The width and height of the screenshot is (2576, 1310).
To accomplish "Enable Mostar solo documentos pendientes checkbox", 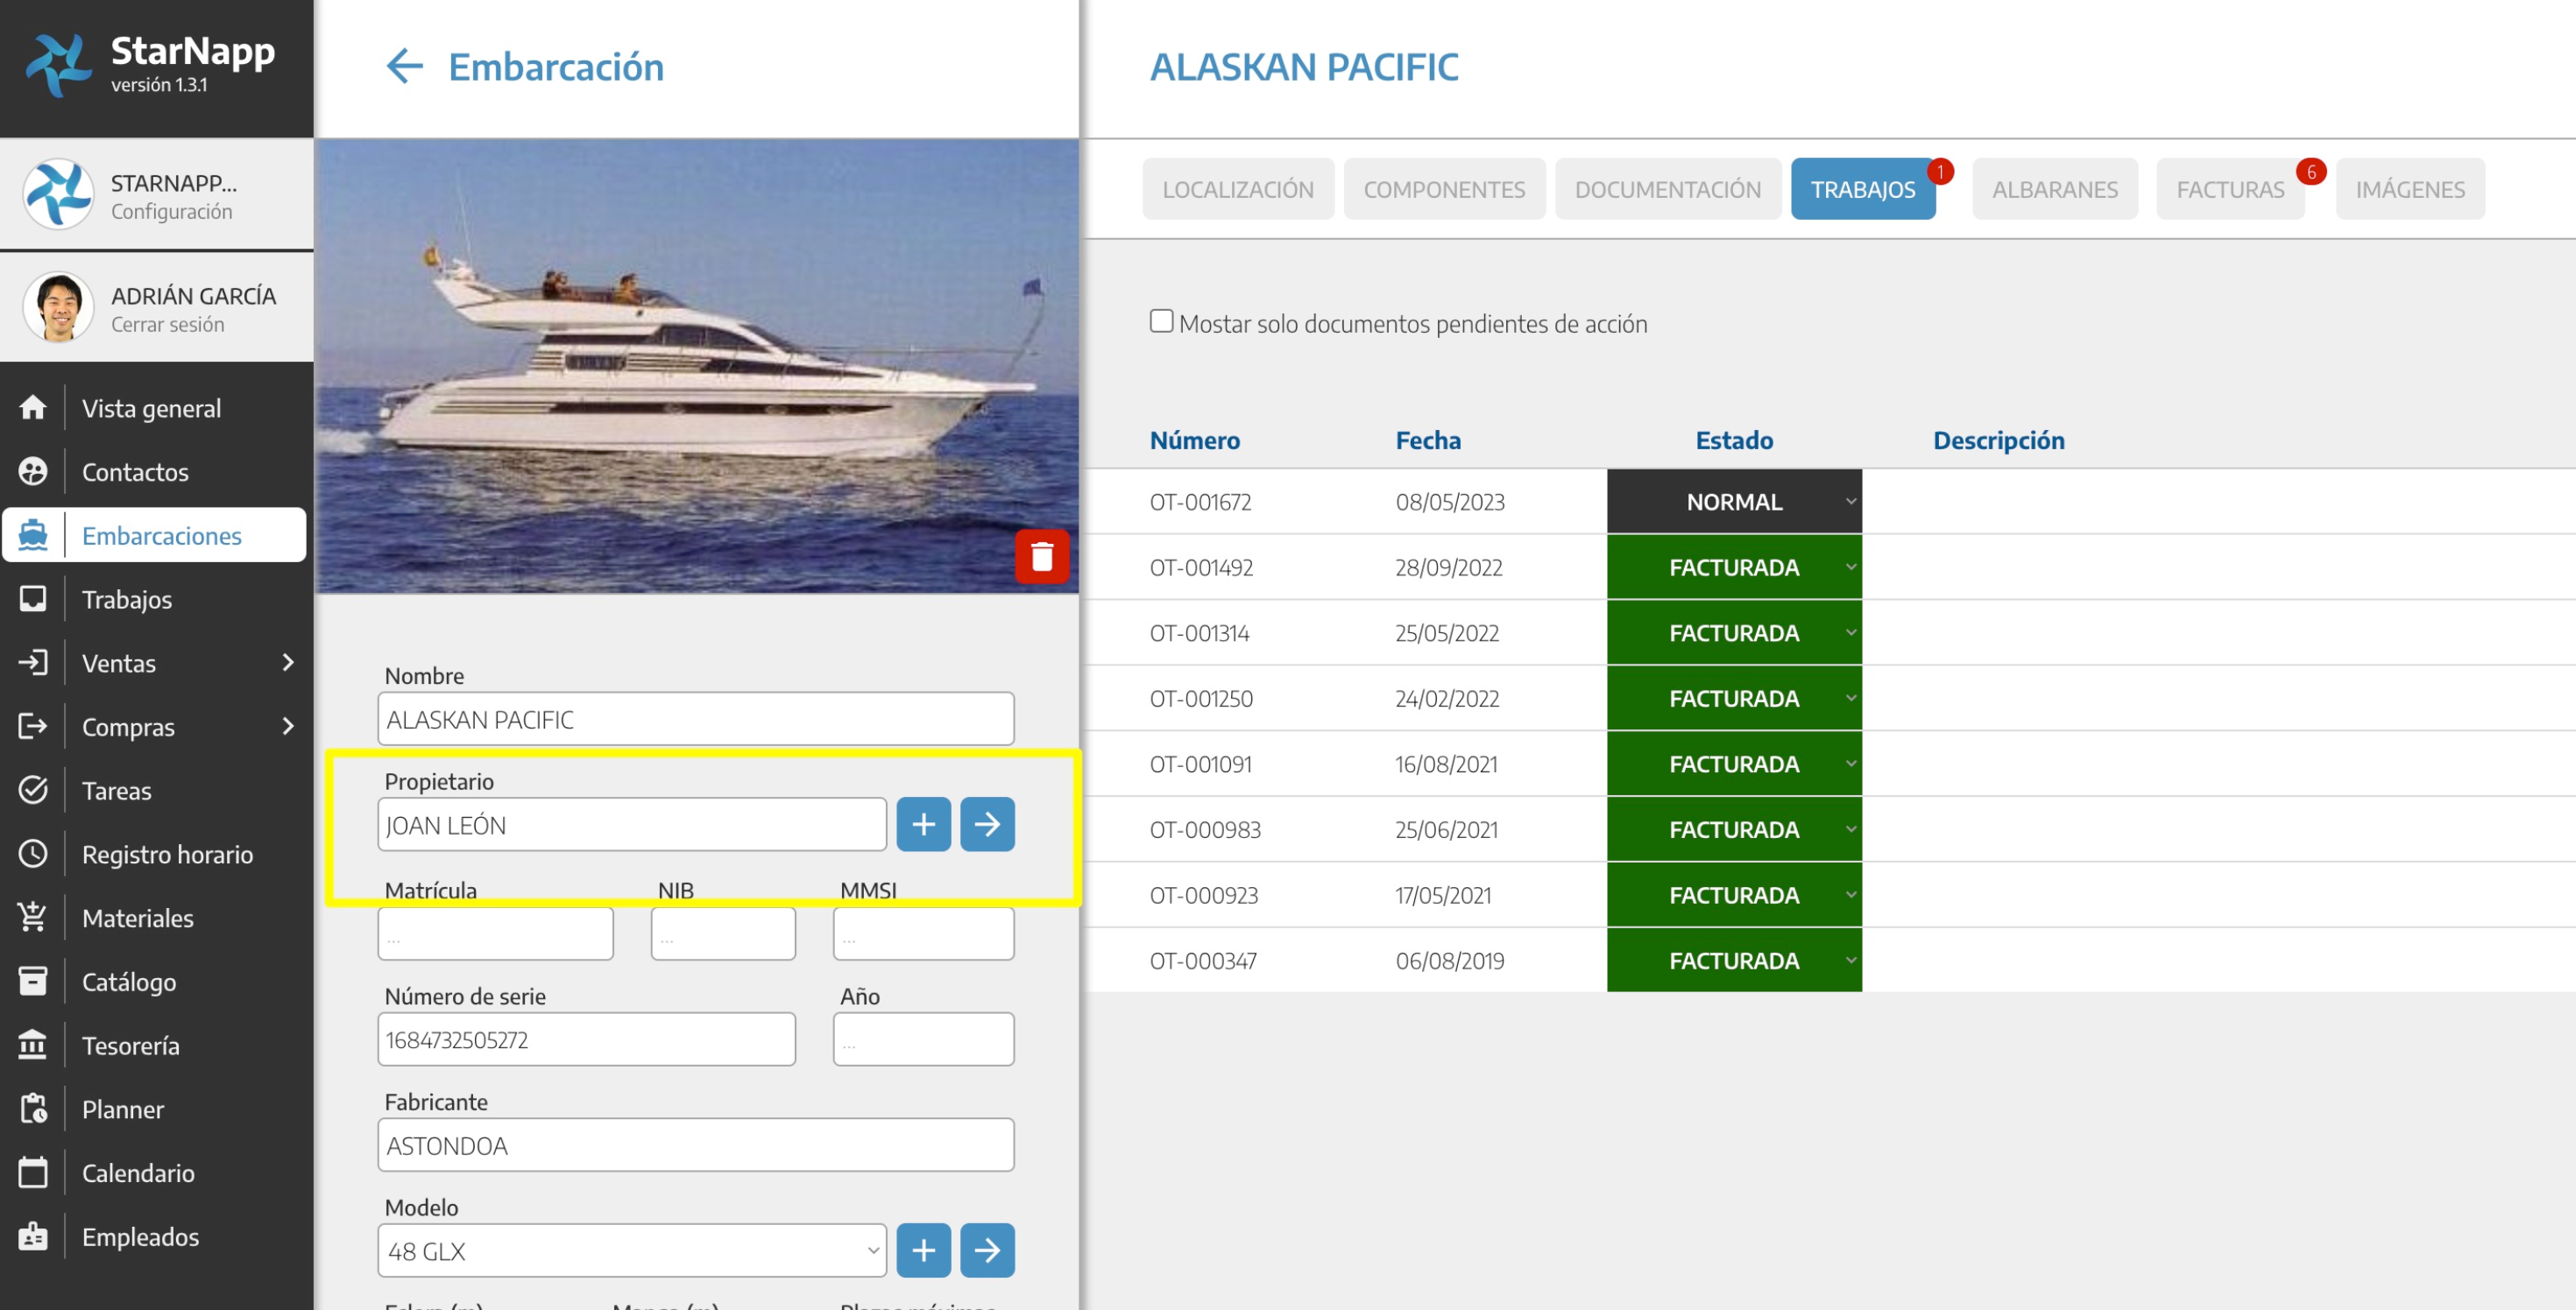I will point(1160,321).
